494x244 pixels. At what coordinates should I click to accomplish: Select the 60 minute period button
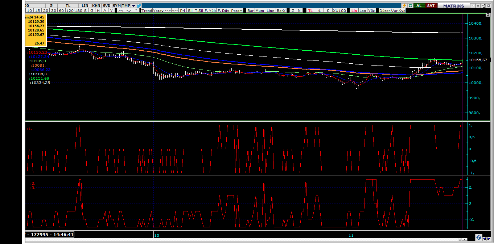(61, 10)
